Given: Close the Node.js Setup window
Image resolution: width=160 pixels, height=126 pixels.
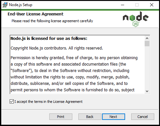Looking at the screenshot, I should tap(152, 5).
